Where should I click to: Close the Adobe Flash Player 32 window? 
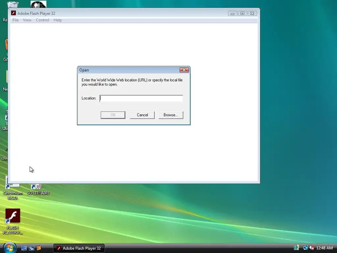coord(252,13)
